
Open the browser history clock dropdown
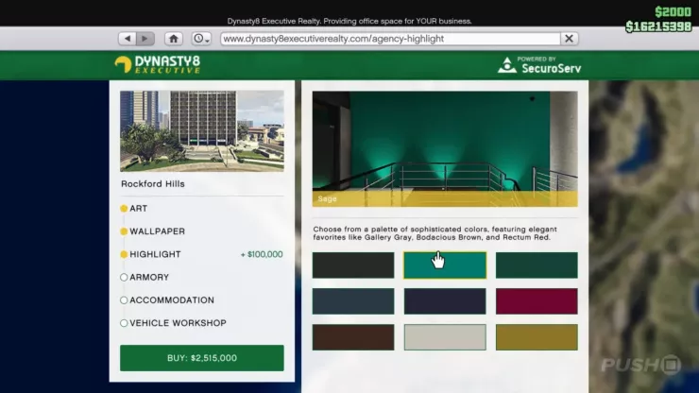(201, 39)
